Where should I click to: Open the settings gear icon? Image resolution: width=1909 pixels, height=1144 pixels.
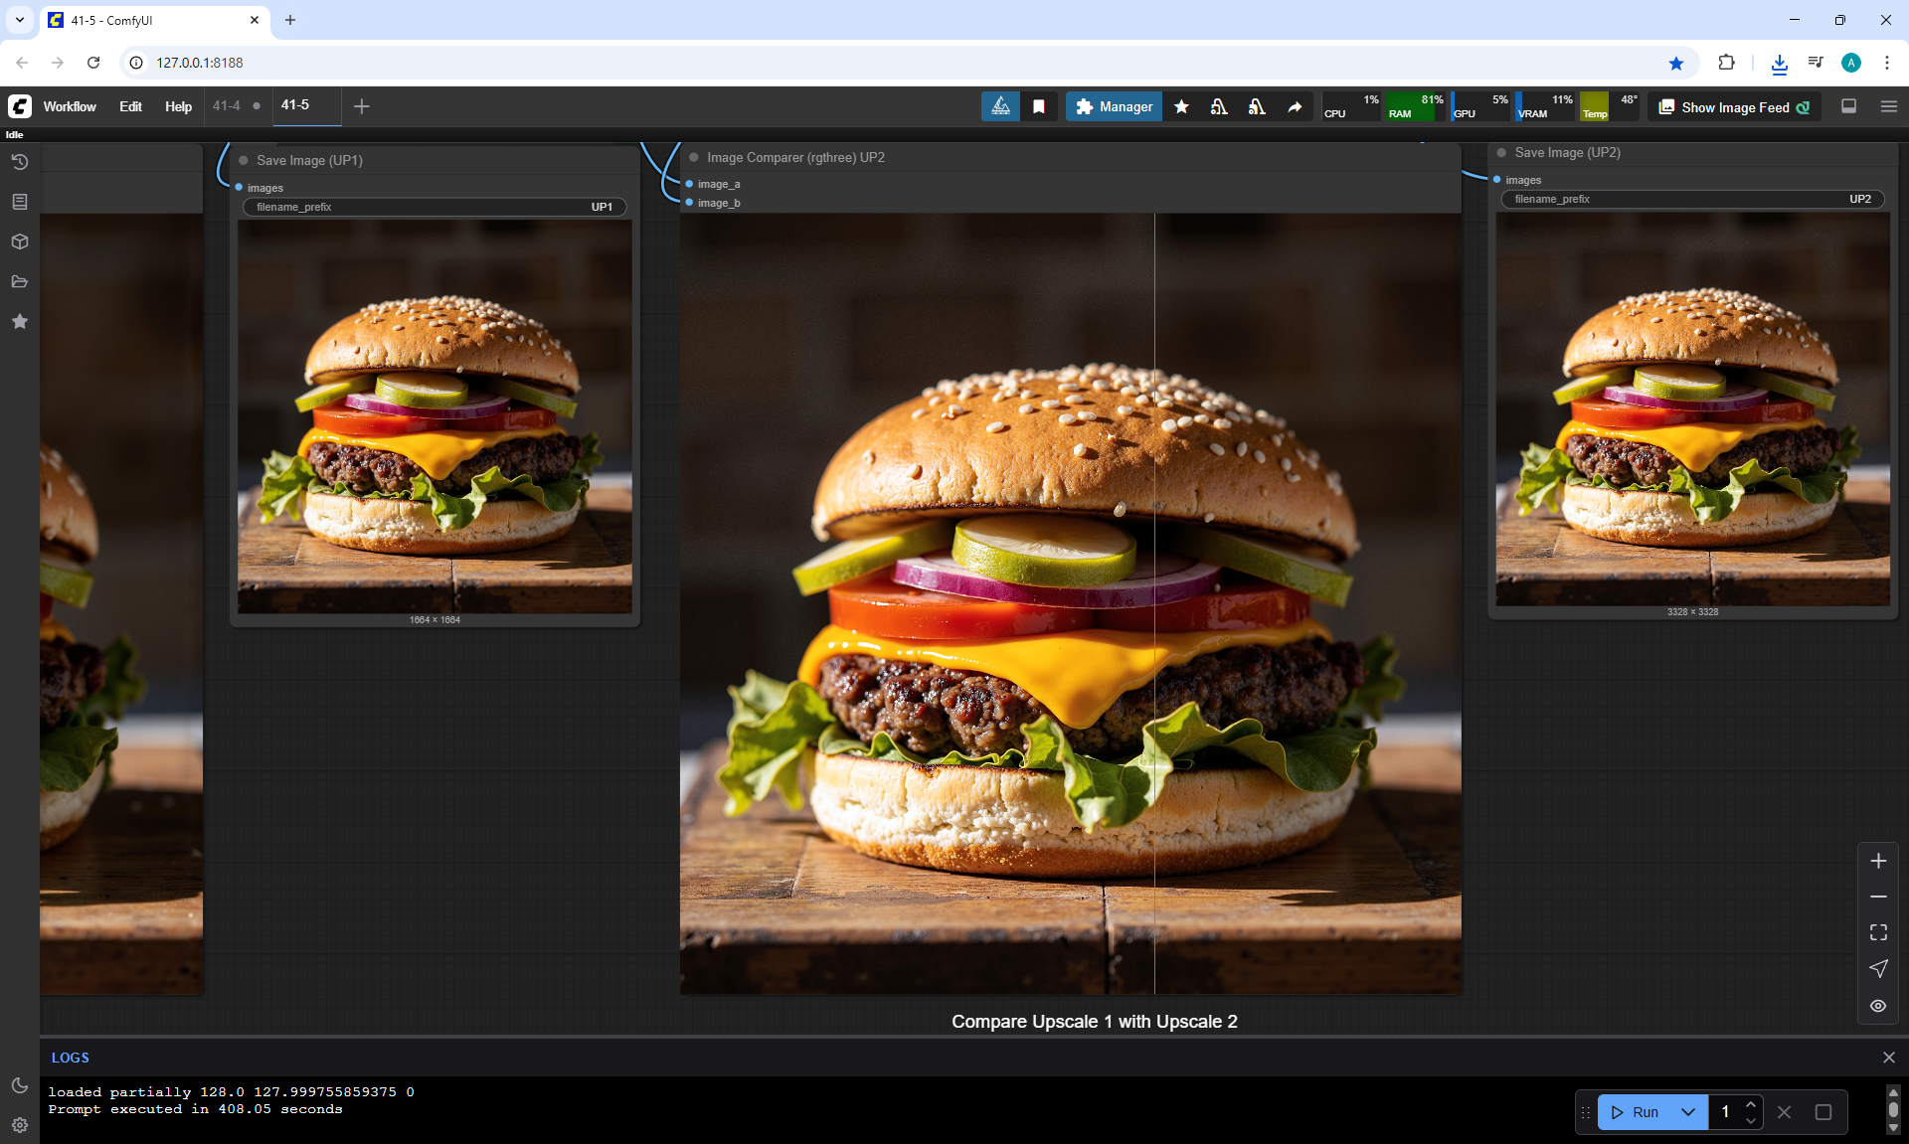click(20, 1125)
